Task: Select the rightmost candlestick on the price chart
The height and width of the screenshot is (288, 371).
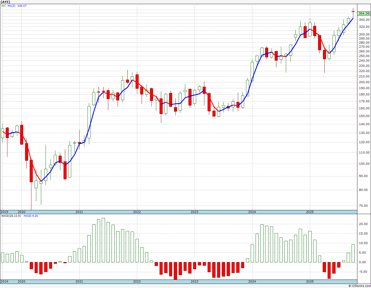Action: point(353,11)
